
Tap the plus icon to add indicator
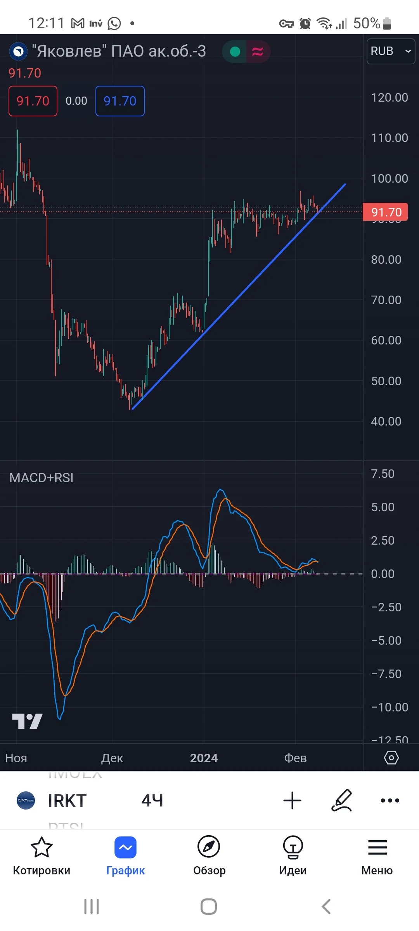(x=292, y=800)
